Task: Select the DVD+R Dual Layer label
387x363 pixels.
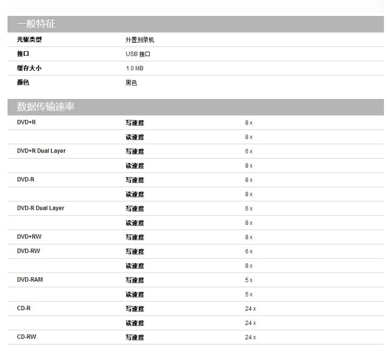Action: click(x=41, y=151)
